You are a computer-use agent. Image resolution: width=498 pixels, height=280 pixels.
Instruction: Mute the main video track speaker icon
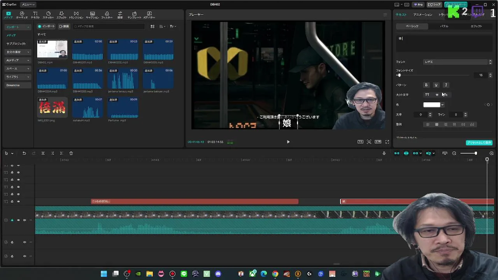(25, 220)
